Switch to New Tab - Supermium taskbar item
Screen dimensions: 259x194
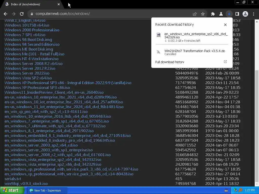[47, 190]
